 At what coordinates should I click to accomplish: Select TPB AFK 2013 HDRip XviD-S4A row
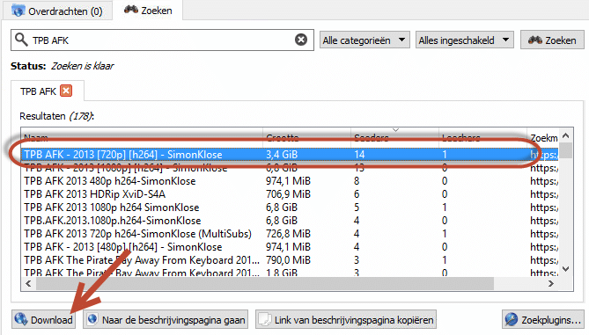tap(290, 194)
